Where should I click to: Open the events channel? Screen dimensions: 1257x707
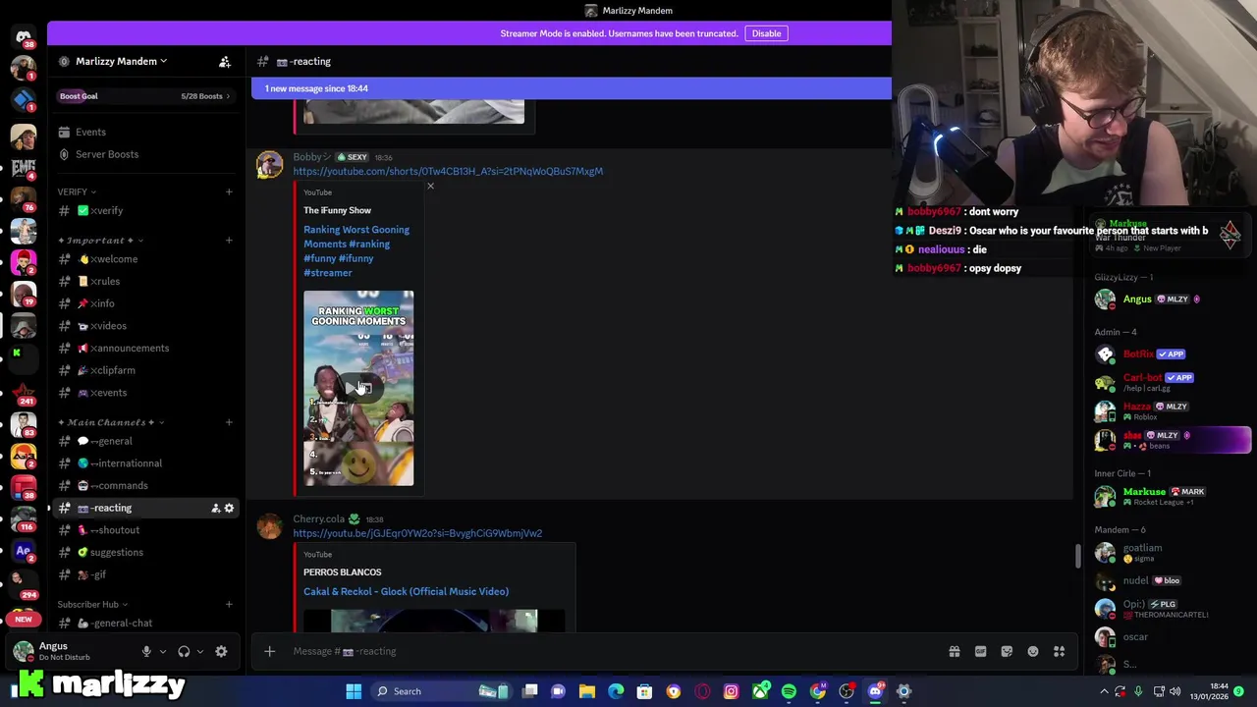[145, 393]
